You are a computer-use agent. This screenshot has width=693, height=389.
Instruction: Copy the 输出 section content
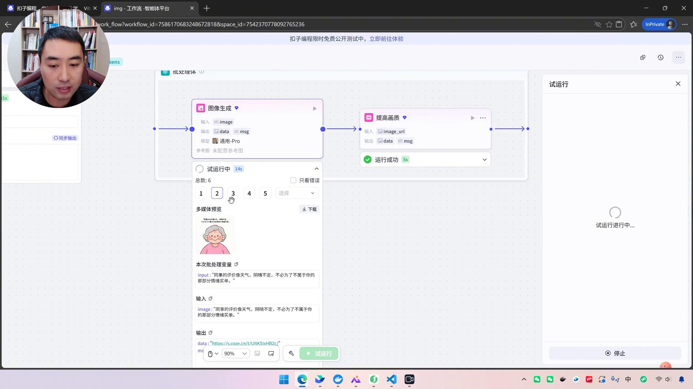[210, 333]
